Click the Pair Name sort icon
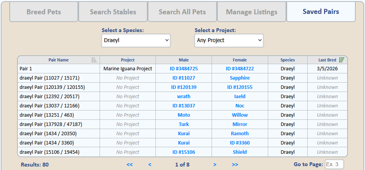The height and width of the screenshot is (170, 365). (94, 60)
